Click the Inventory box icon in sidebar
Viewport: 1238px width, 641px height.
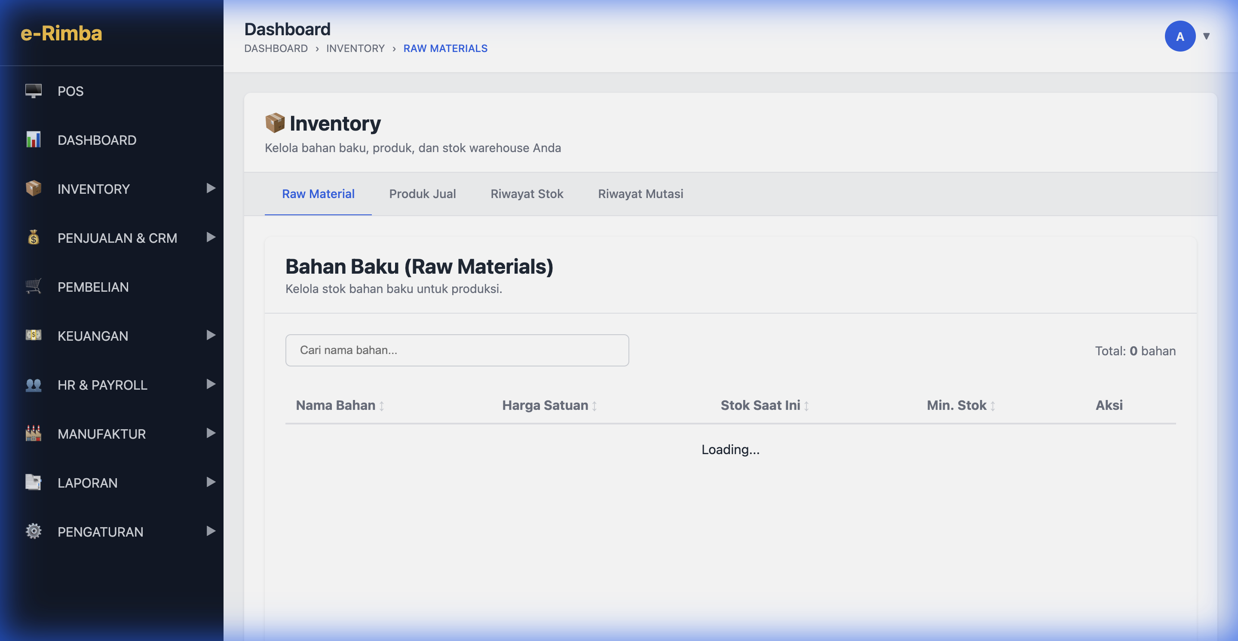pyautogui.click(x=33, y=189)
